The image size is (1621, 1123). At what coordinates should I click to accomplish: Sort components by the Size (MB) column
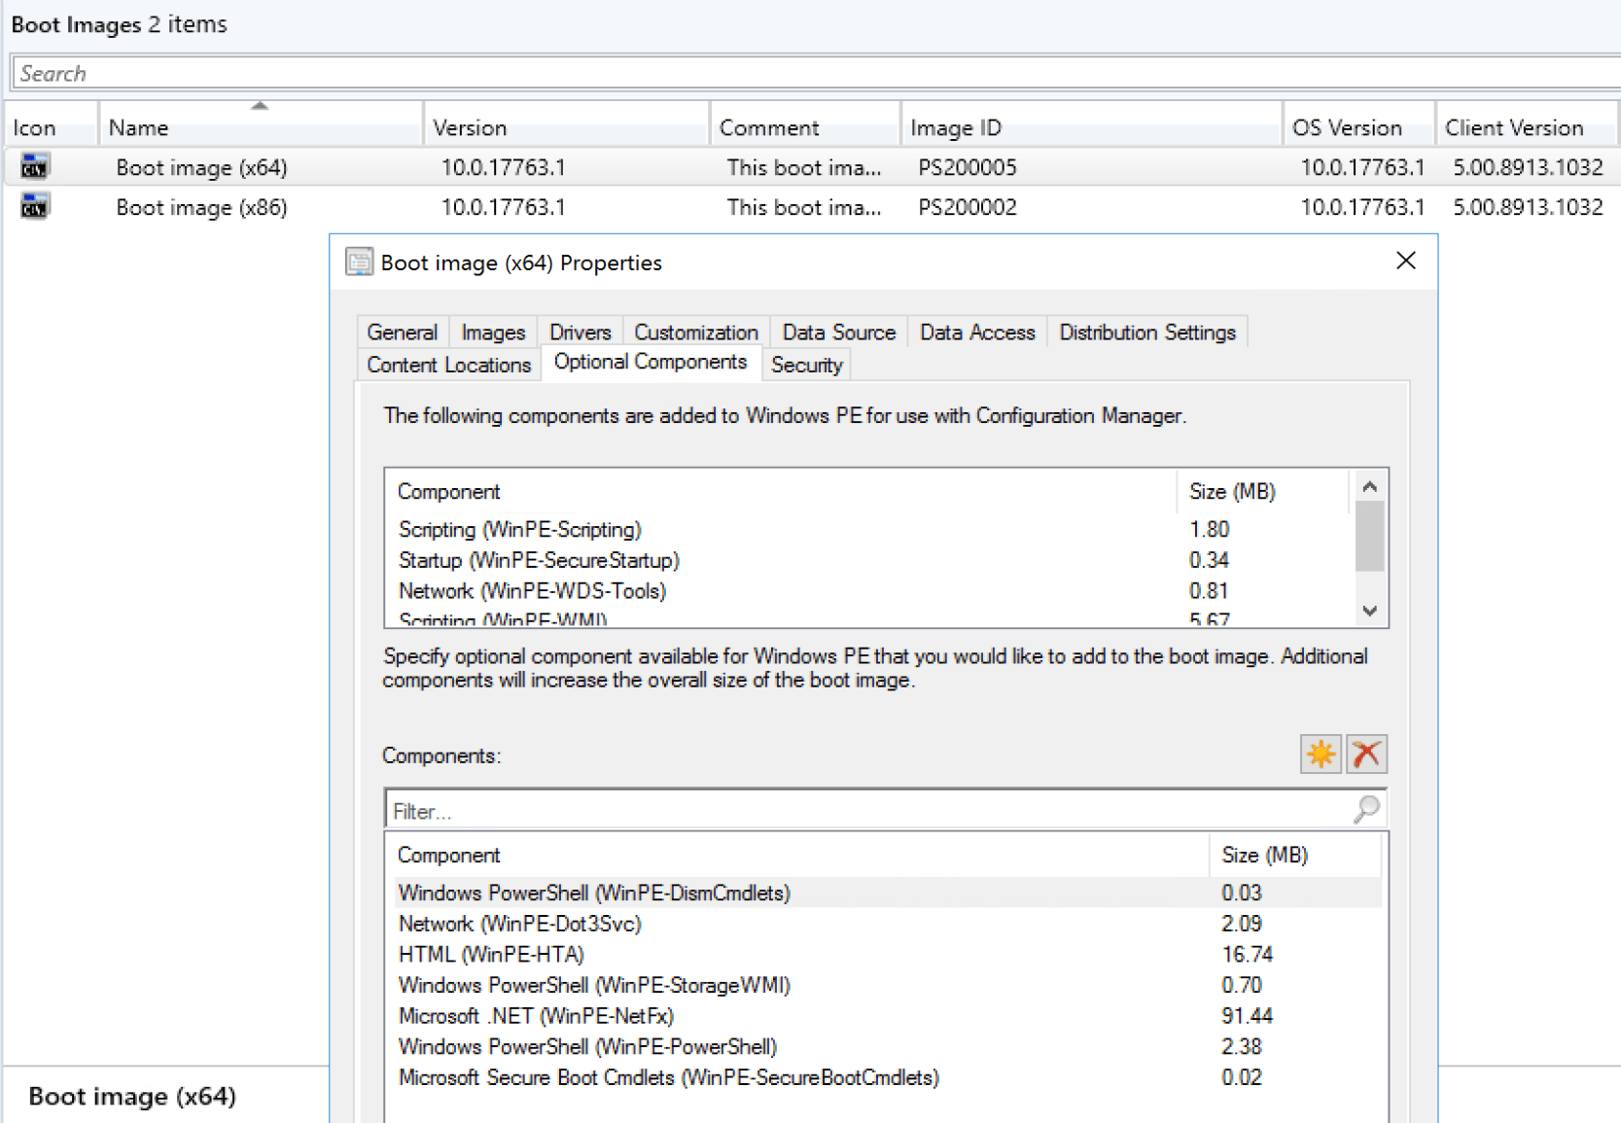(1264, 855)
